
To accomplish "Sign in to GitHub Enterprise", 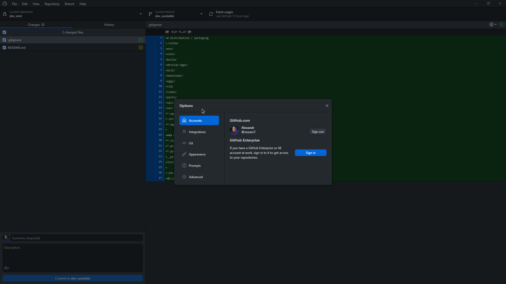I will (310, 153).
